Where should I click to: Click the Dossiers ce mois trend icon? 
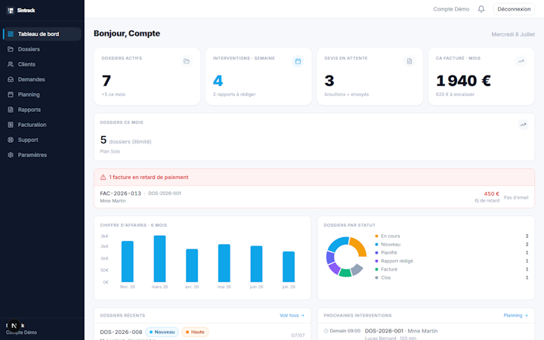coord(523,125)
